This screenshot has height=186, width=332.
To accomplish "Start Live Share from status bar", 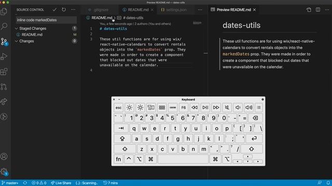I will tap(61, 183).
